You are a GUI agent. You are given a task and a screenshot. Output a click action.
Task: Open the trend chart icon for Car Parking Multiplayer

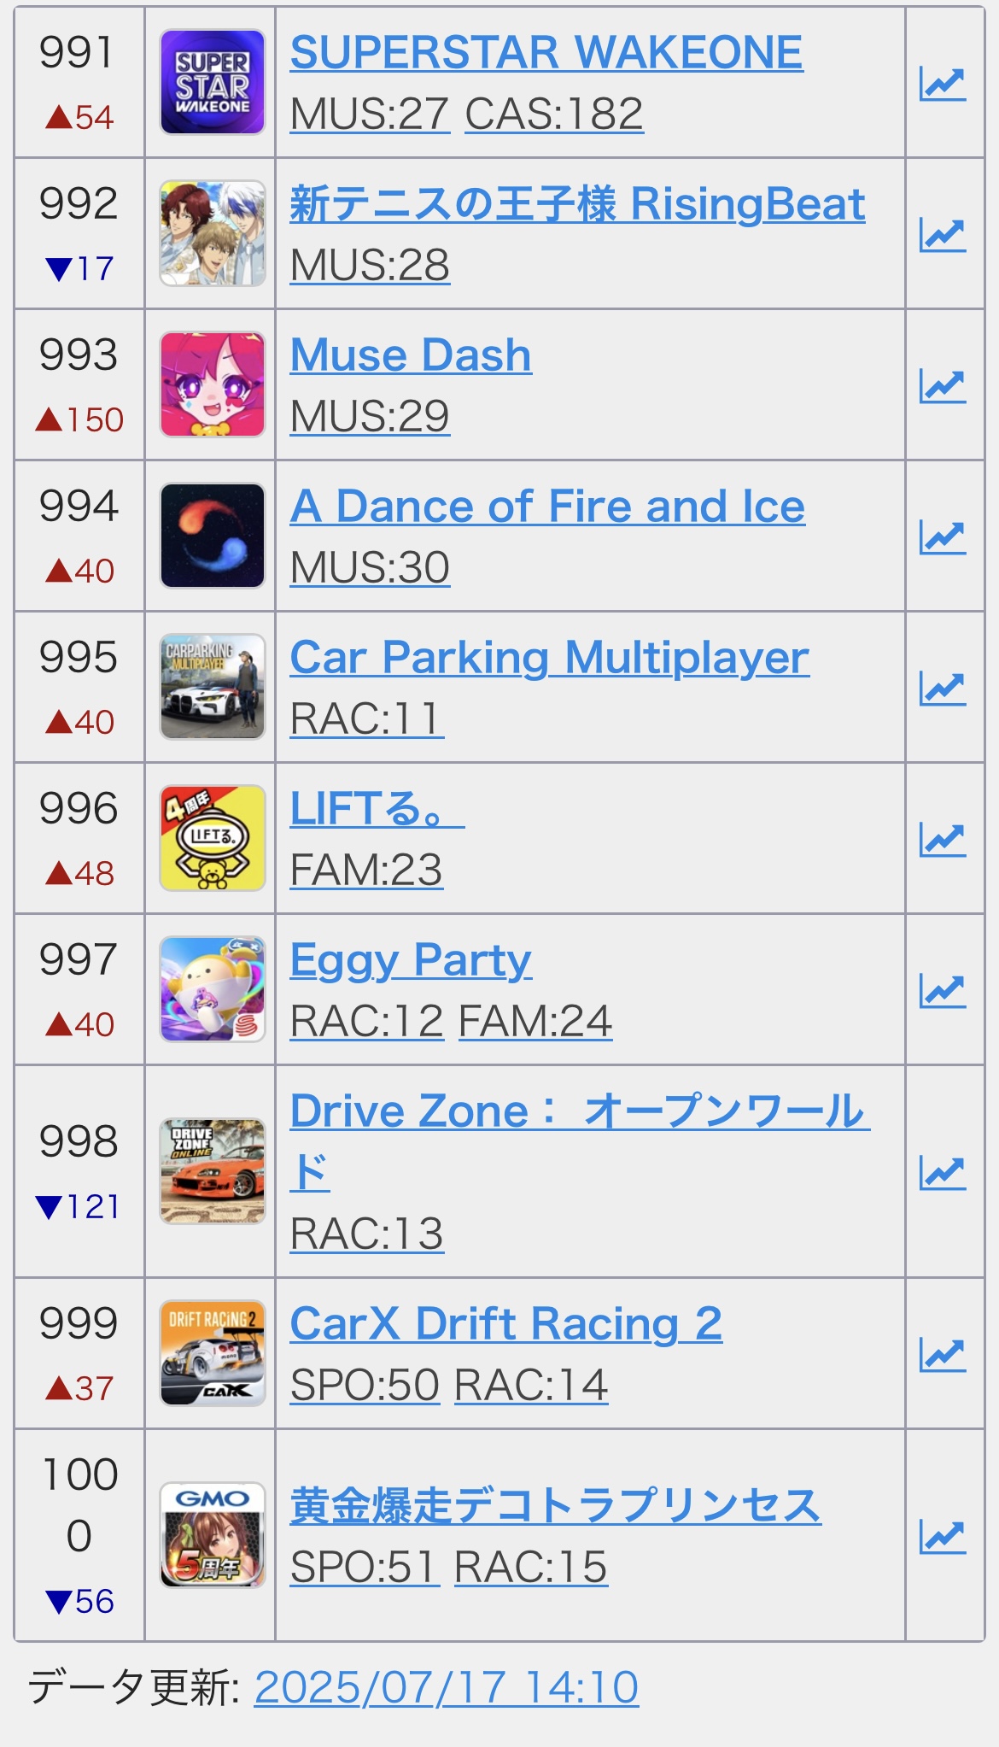pyautogui.click(x=943, y=688)
